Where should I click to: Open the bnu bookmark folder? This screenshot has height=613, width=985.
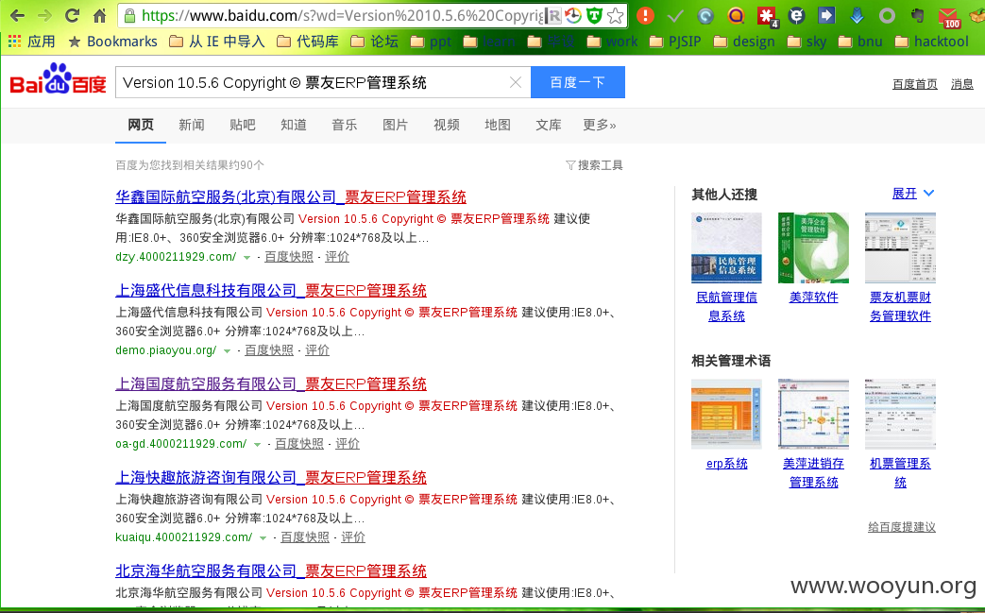(x=860, y=42)
